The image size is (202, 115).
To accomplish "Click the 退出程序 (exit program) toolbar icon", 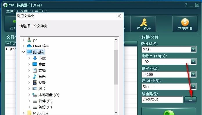I will 143,22.
